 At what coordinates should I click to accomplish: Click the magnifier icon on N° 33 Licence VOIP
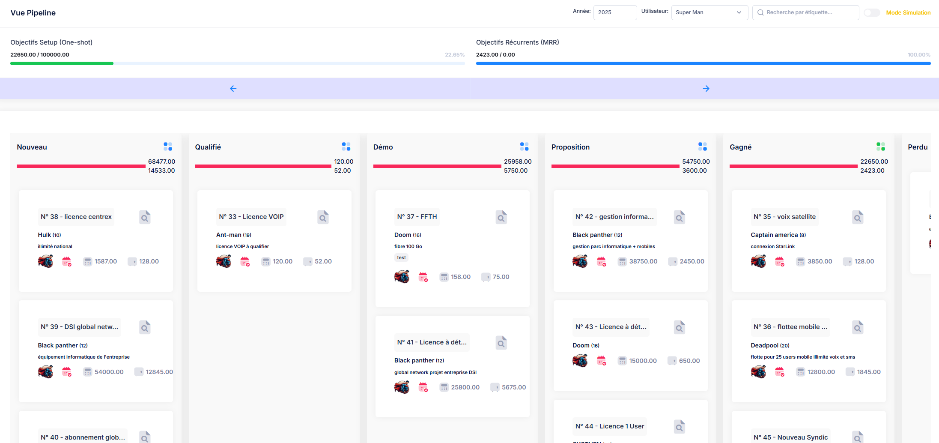[x=323, y=217]
